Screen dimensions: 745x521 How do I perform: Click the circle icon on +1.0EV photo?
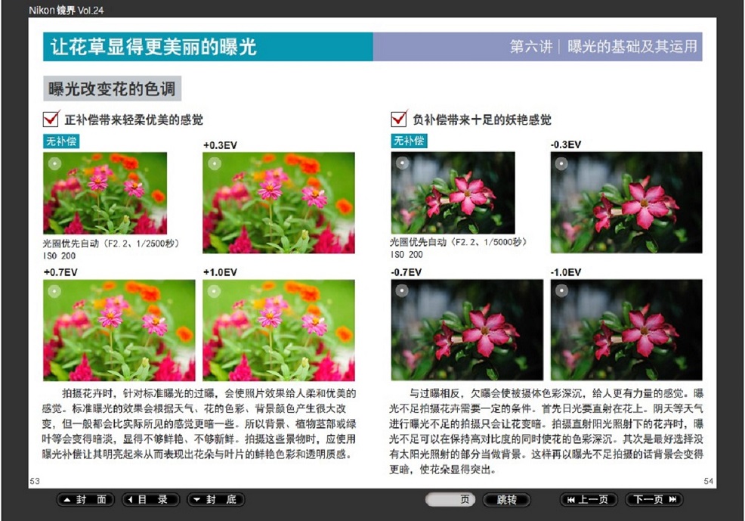coord(214,290)
